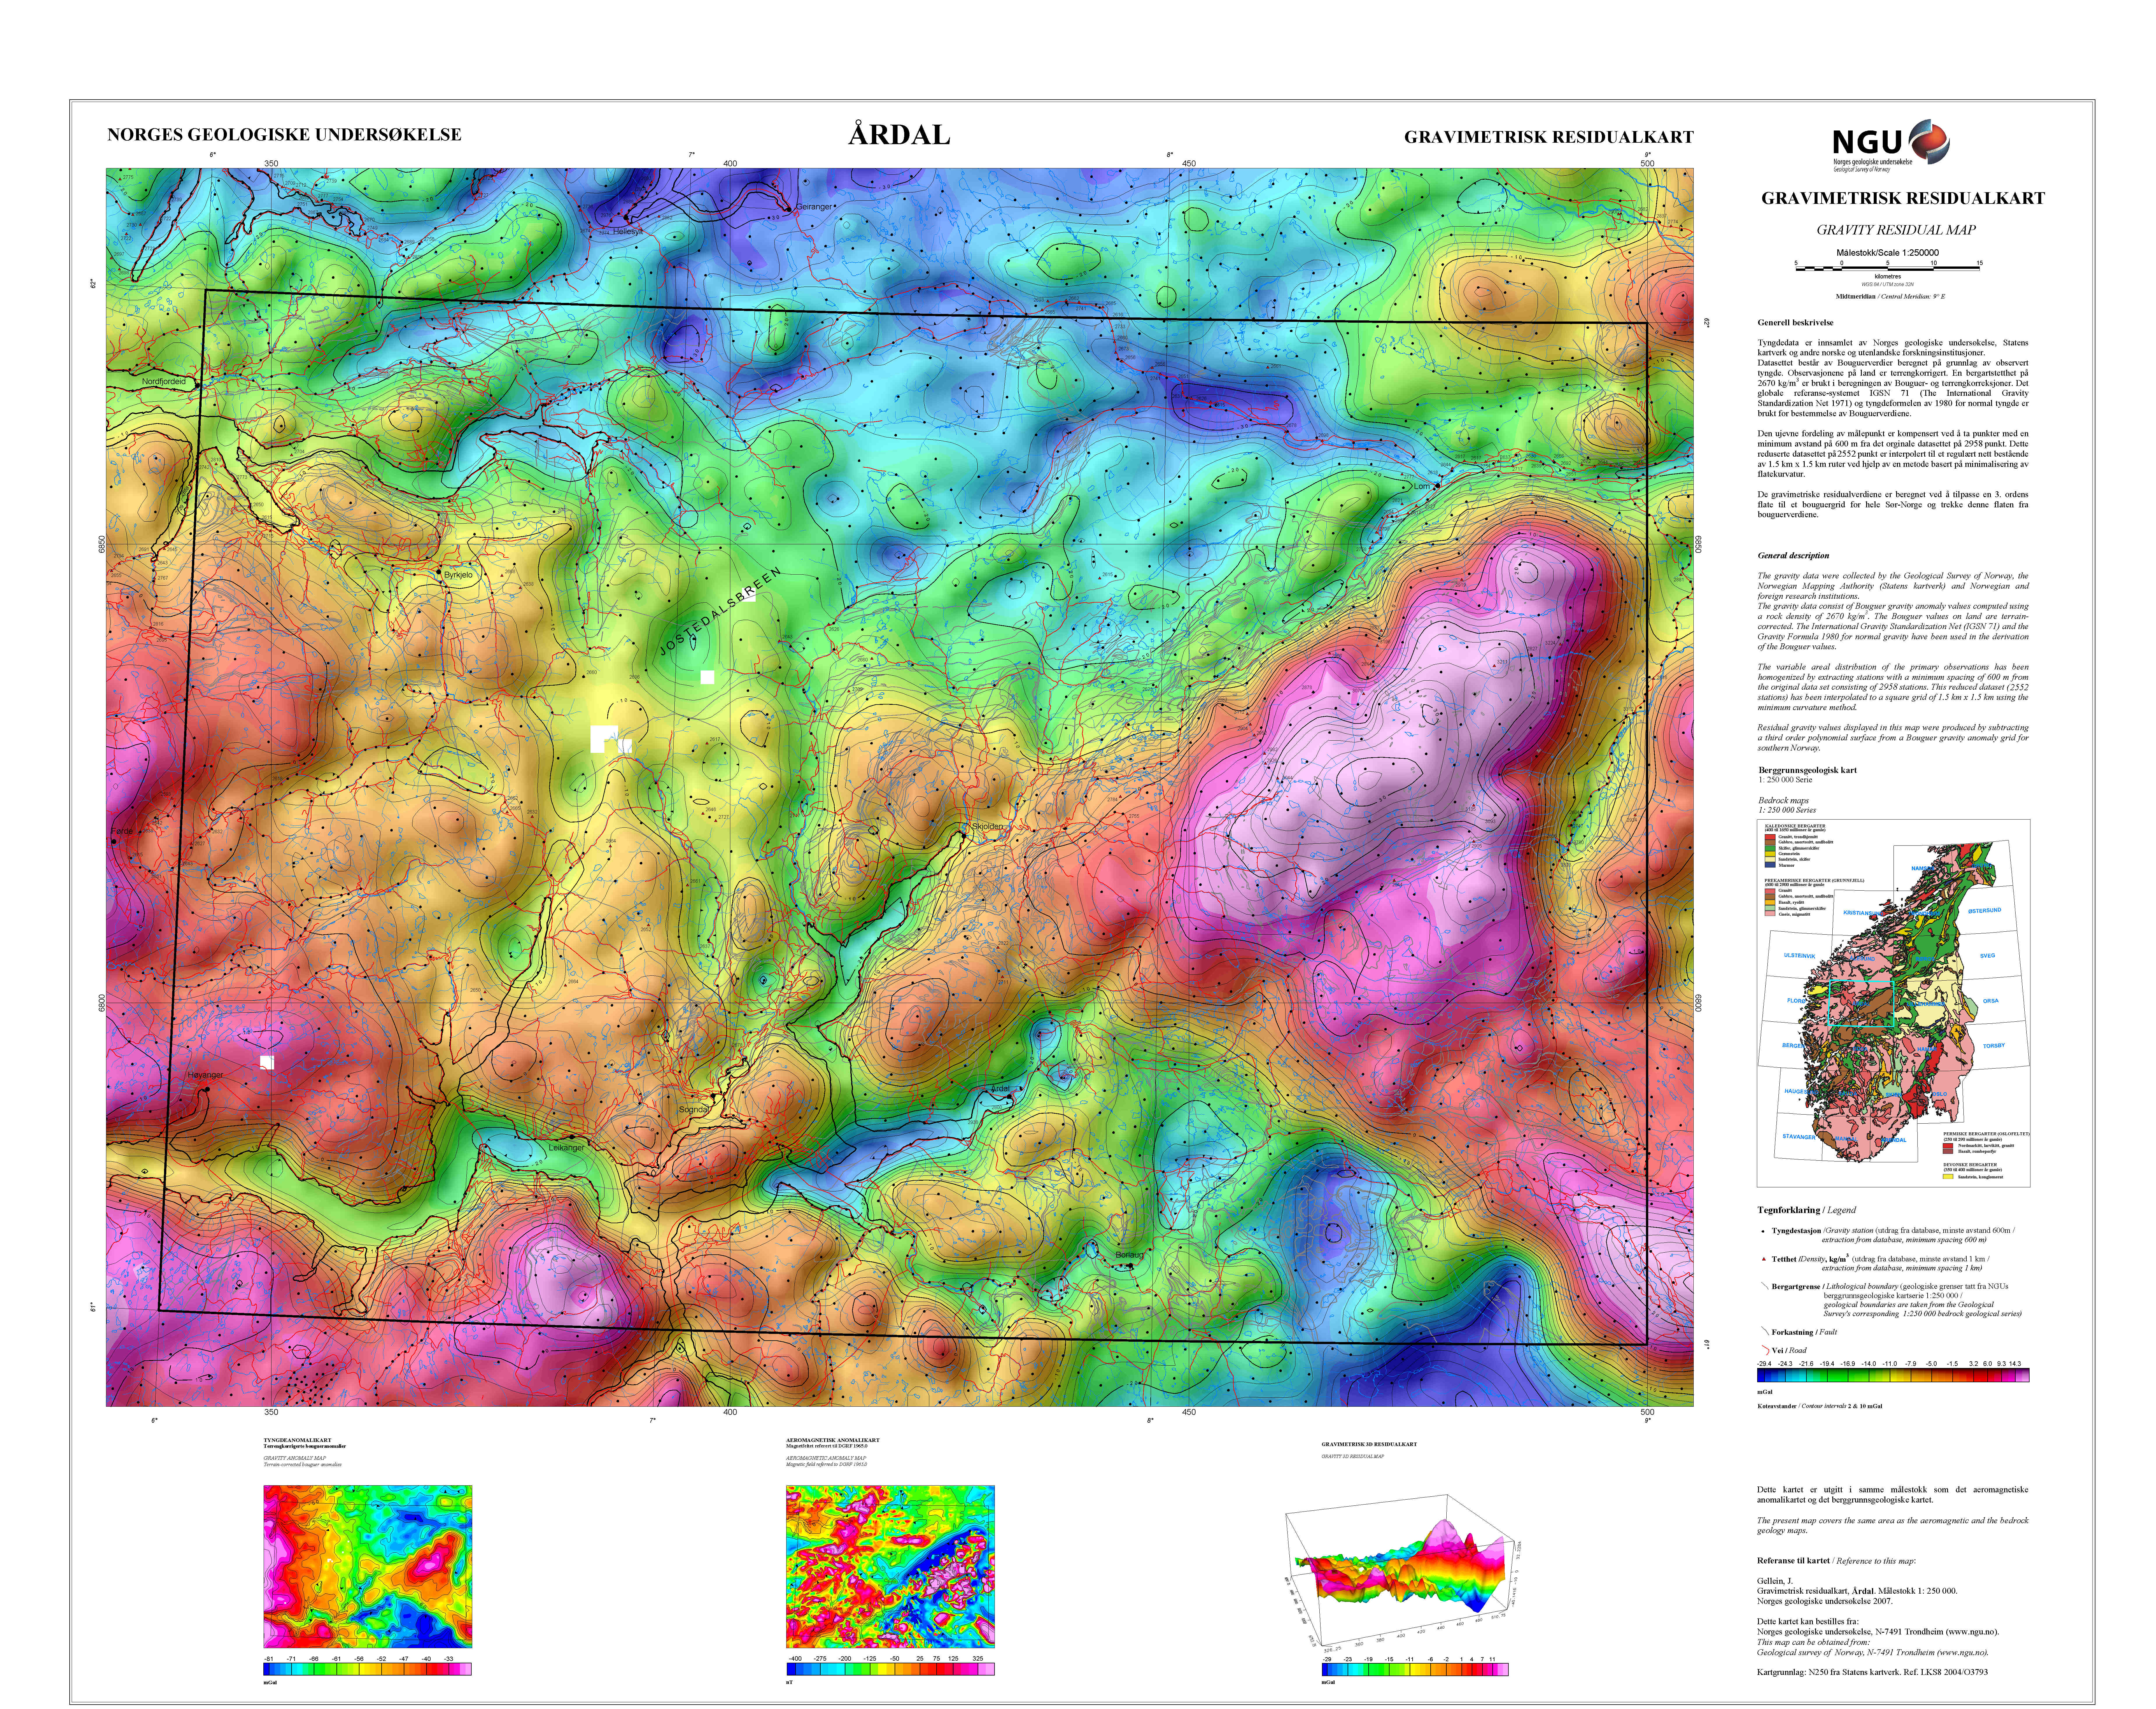Click the main mGal residual color scale

pyautogui.click(x=1893, y=1375)
